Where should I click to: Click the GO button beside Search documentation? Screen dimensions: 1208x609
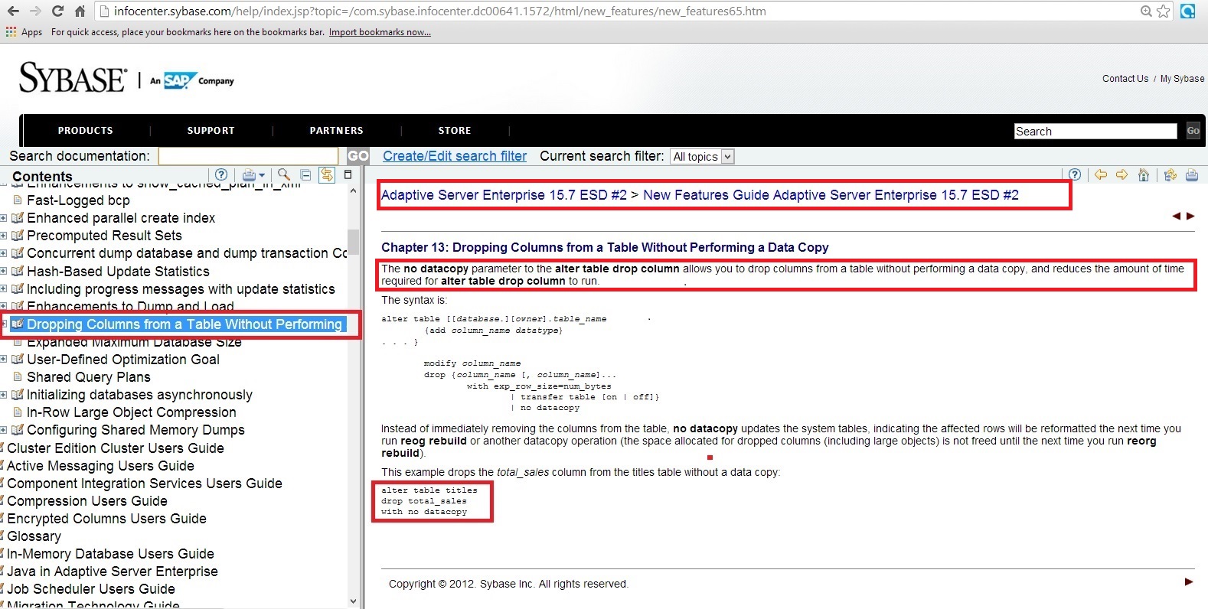[358, 156]
